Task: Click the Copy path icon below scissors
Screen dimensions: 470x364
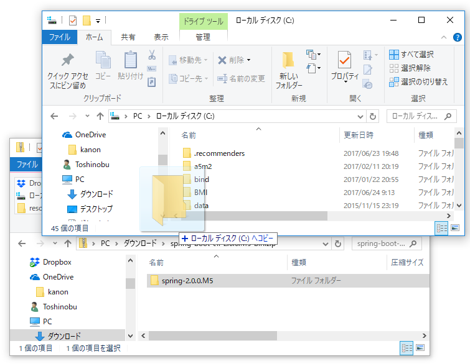Action: click(152, 69)
